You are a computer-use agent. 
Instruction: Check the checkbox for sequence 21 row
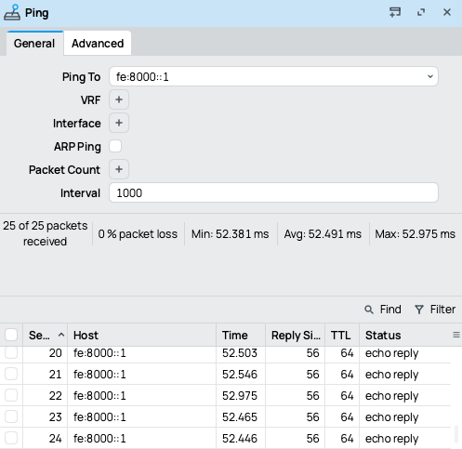(11, 374)
